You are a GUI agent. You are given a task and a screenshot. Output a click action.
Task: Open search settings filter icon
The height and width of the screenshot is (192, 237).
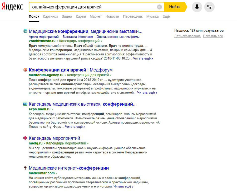pos(209,7)
